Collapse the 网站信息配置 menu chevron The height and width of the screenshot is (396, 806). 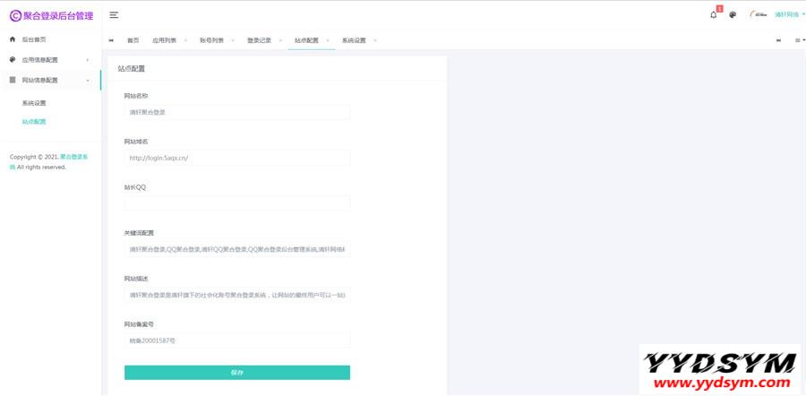point(87,81)
